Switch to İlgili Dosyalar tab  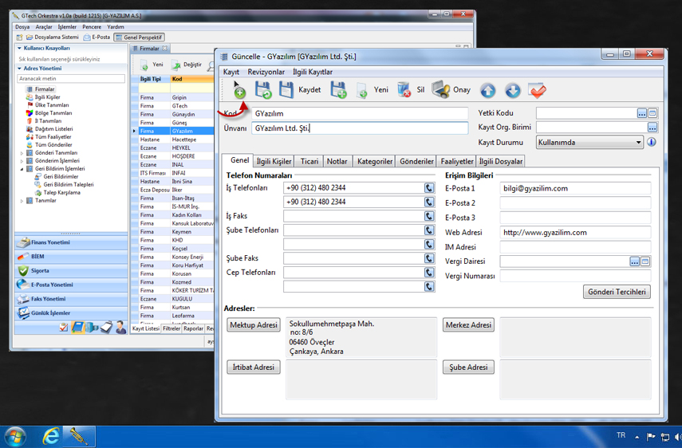coord(501,161)
